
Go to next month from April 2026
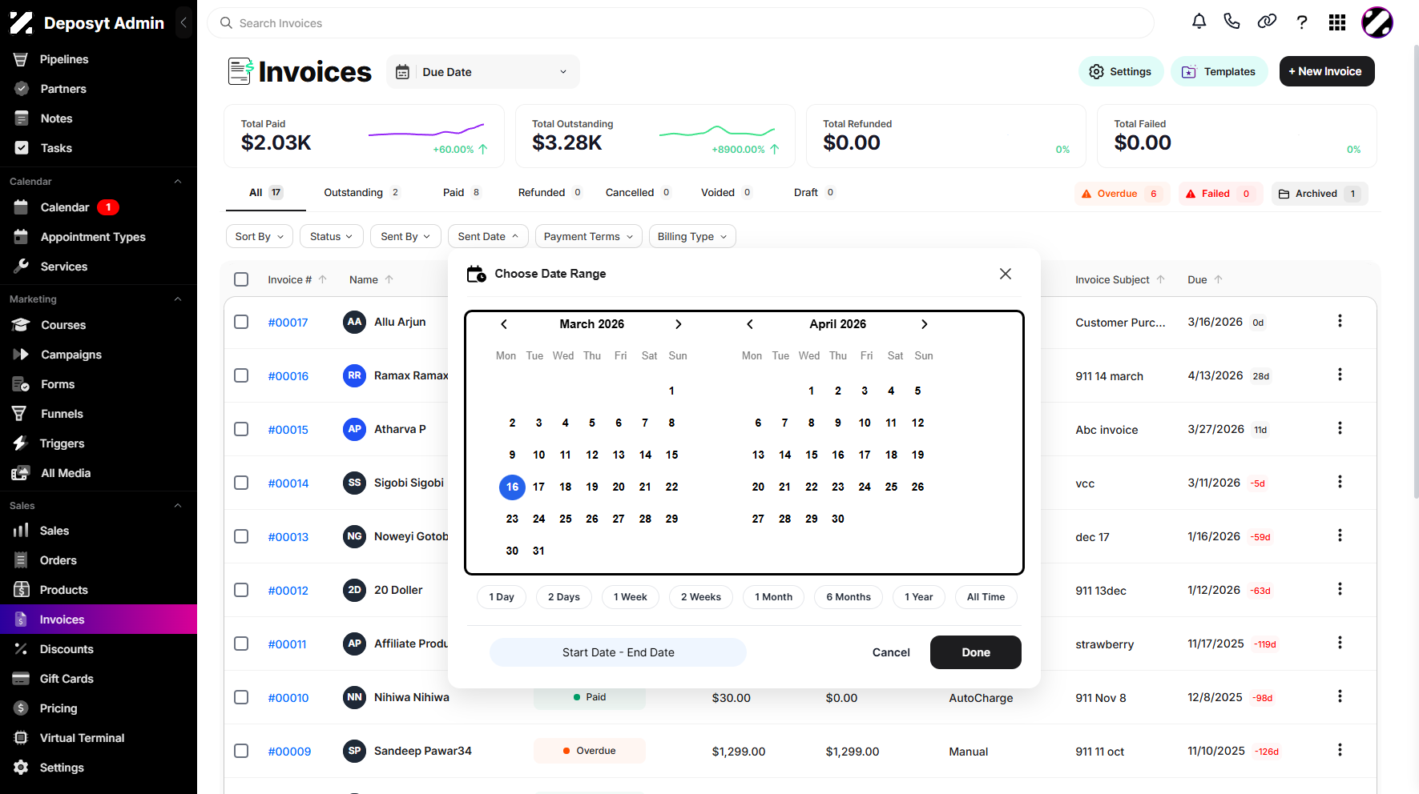925,324
